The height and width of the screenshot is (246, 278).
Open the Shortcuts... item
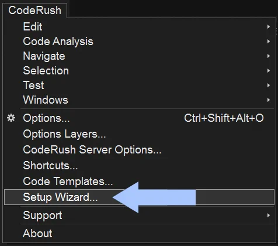[139, 166]
